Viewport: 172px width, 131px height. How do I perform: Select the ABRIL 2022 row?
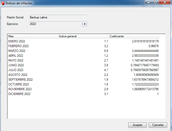point(83,56)
